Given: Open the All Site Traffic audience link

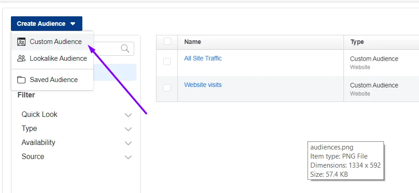Looking at the screenshot, I should pyautogui.click(x=203, y=58).
